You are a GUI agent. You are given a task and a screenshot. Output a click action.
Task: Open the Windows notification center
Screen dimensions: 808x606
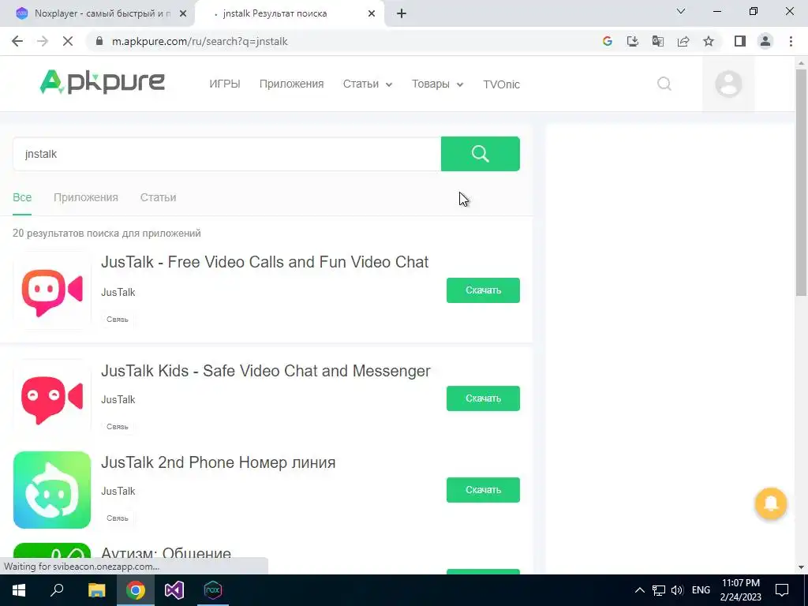782,590
